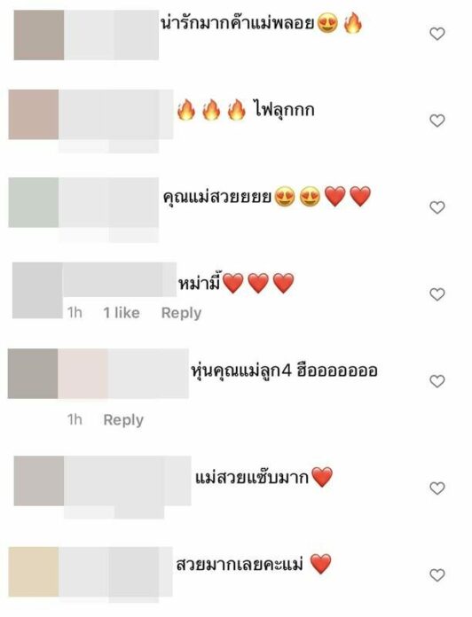Open blurred username before 'หุ่นคุณแม่ลูก4'
This screenshot has height=617, width=472.
click(x=123, y=373)
